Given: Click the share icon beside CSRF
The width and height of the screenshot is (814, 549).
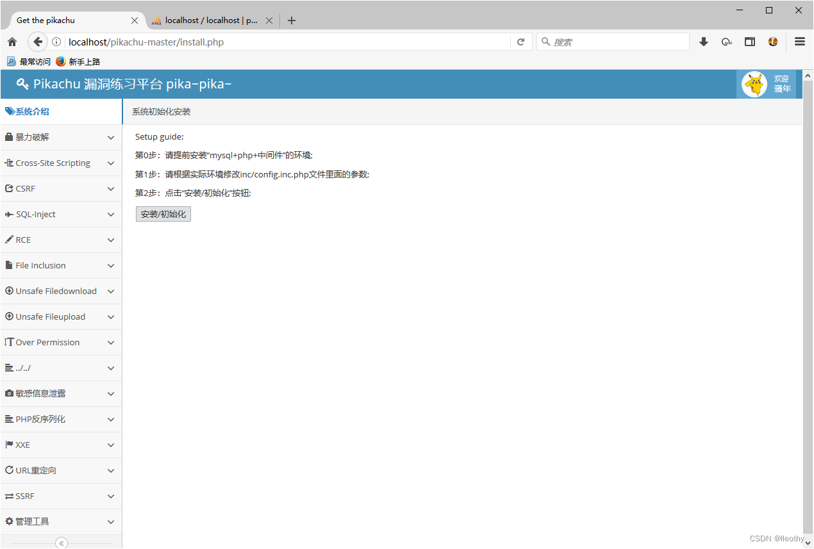Looking at the screenshot, I should pyautogui.click(x=9, y=188).
